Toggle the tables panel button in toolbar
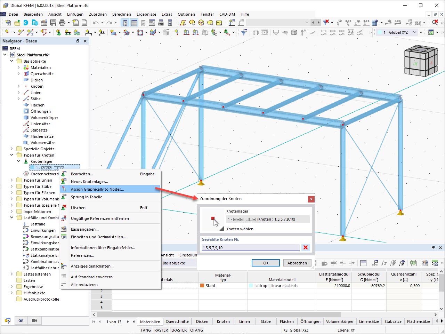 134,23
